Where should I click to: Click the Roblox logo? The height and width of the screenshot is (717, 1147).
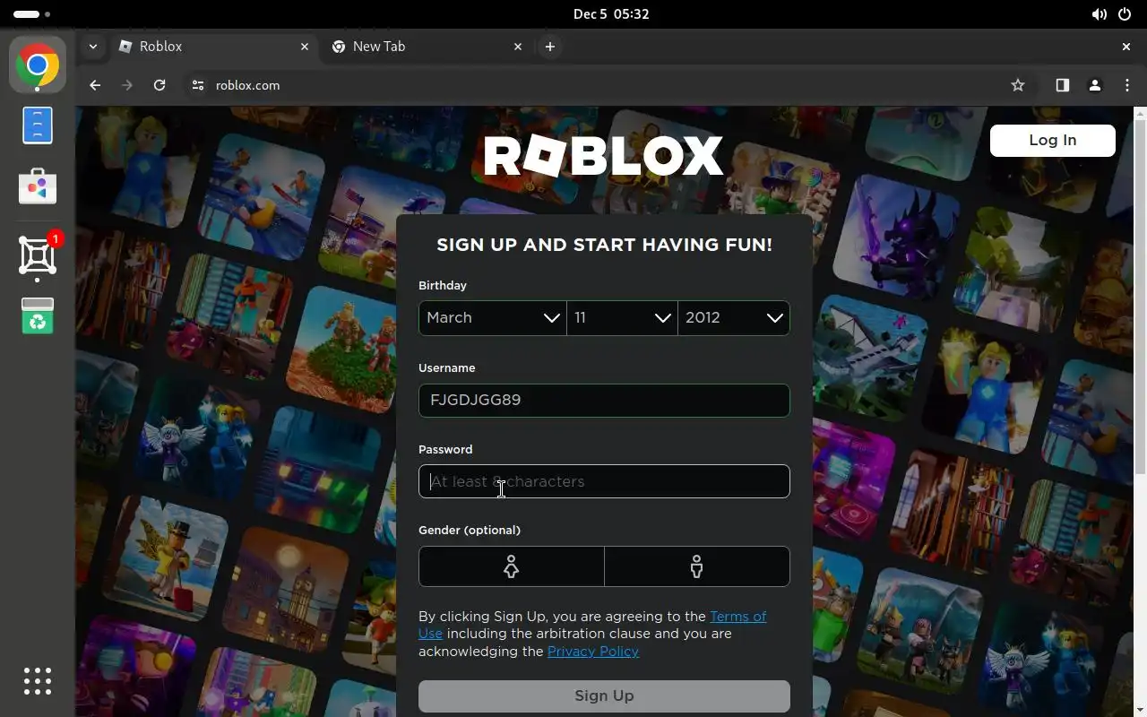604,156
